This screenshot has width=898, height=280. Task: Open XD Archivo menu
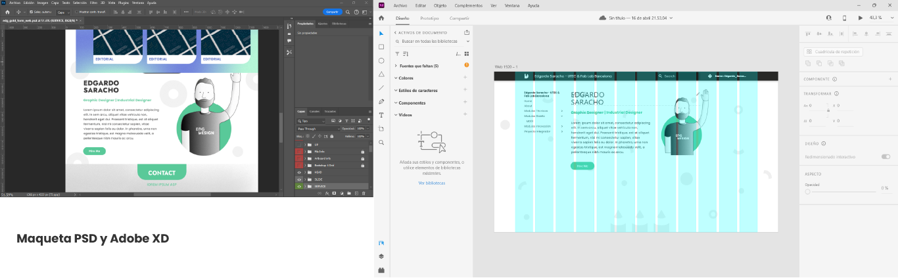click(x=400, y=5)
